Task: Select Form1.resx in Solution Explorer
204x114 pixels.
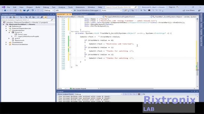Action: click(22, 35)
